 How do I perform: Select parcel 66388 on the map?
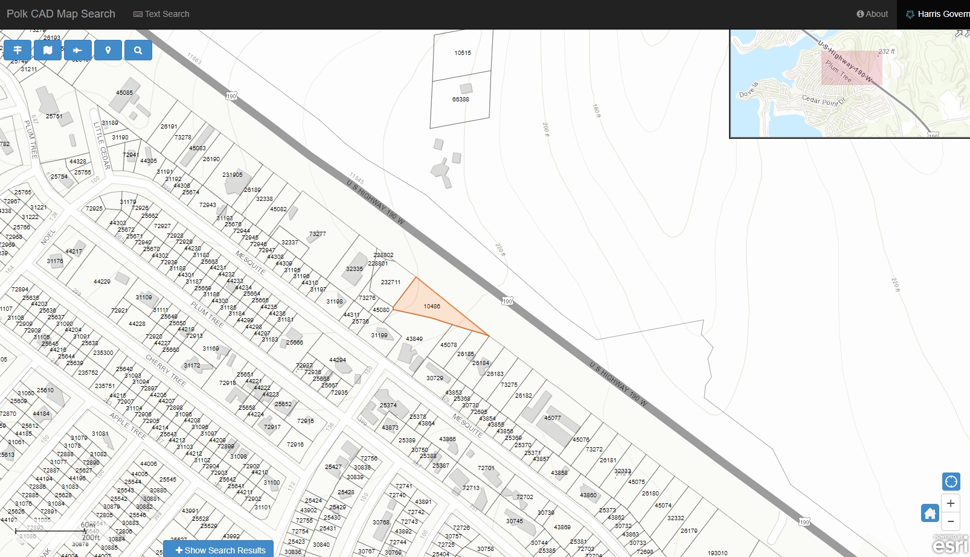pos(460,100)
